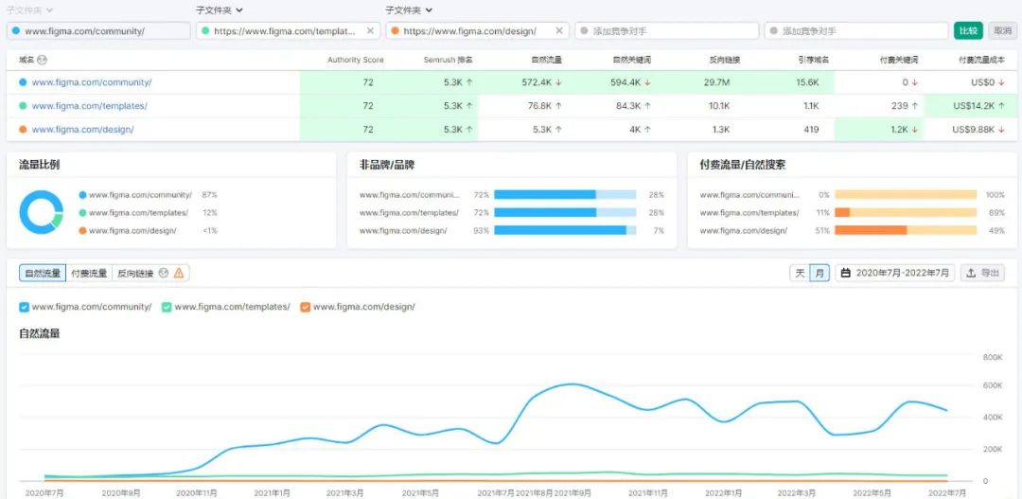Viewport: 1022px width, 499px height.
Task: Click the 87% legend entry in 流量比例
Action: coord(148,195)
